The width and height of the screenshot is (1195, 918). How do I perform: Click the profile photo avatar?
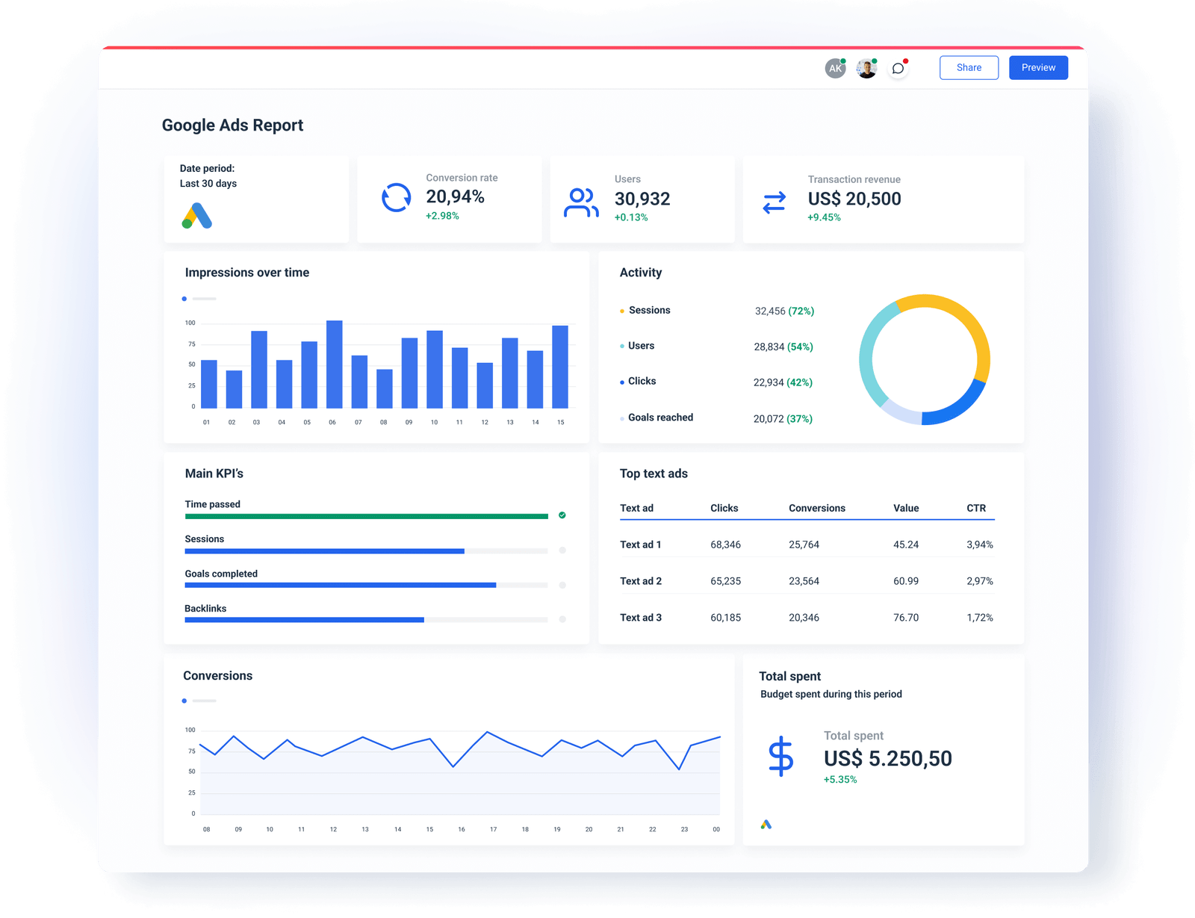866,69
